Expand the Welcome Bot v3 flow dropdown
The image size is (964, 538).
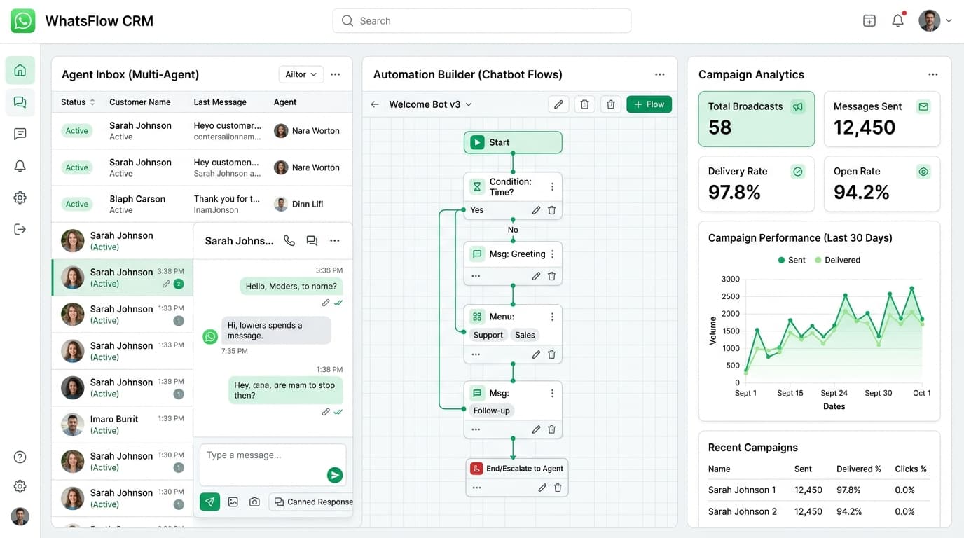(469, 104)
